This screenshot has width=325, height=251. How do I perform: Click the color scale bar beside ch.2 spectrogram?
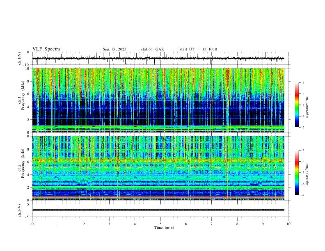point(297,173)
